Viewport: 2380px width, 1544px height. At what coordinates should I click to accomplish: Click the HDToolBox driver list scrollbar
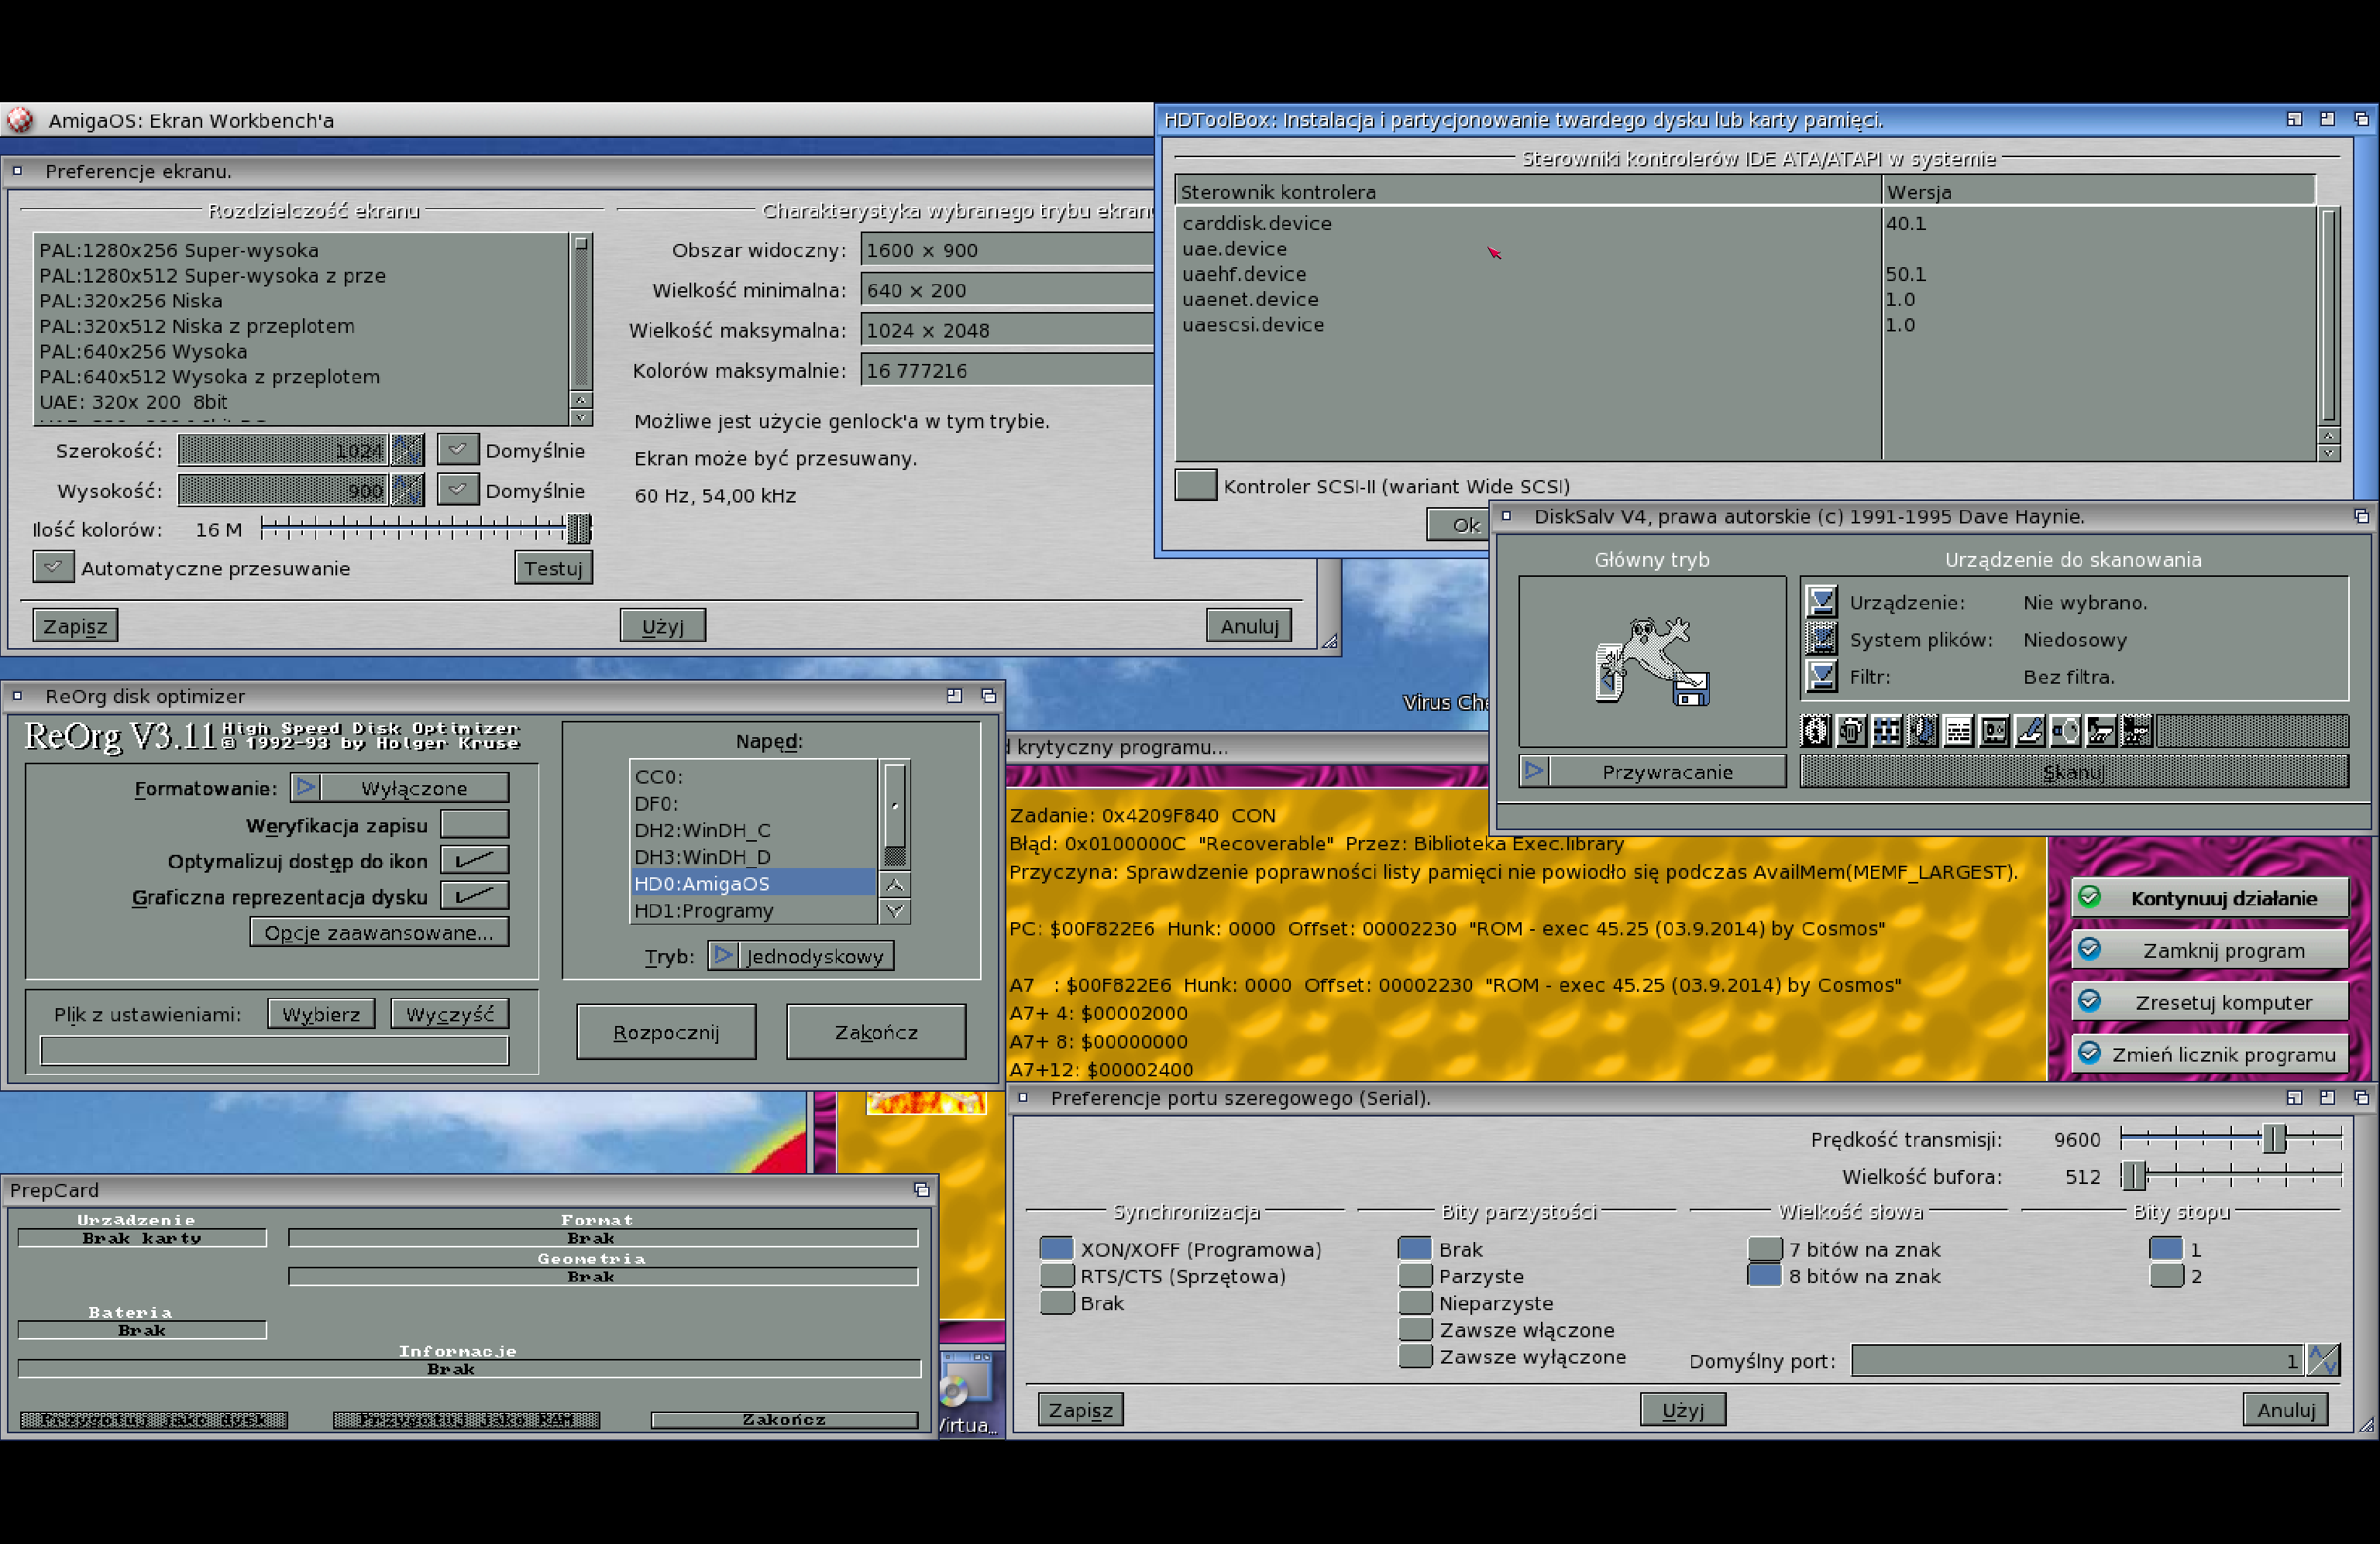click(2329, 316)
